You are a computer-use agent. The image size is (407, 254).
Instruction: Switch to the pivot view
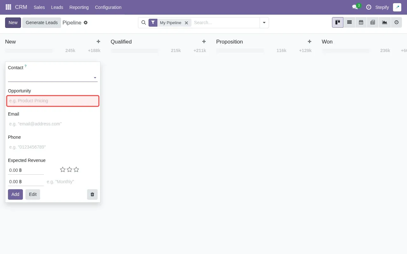pos(372,22)
